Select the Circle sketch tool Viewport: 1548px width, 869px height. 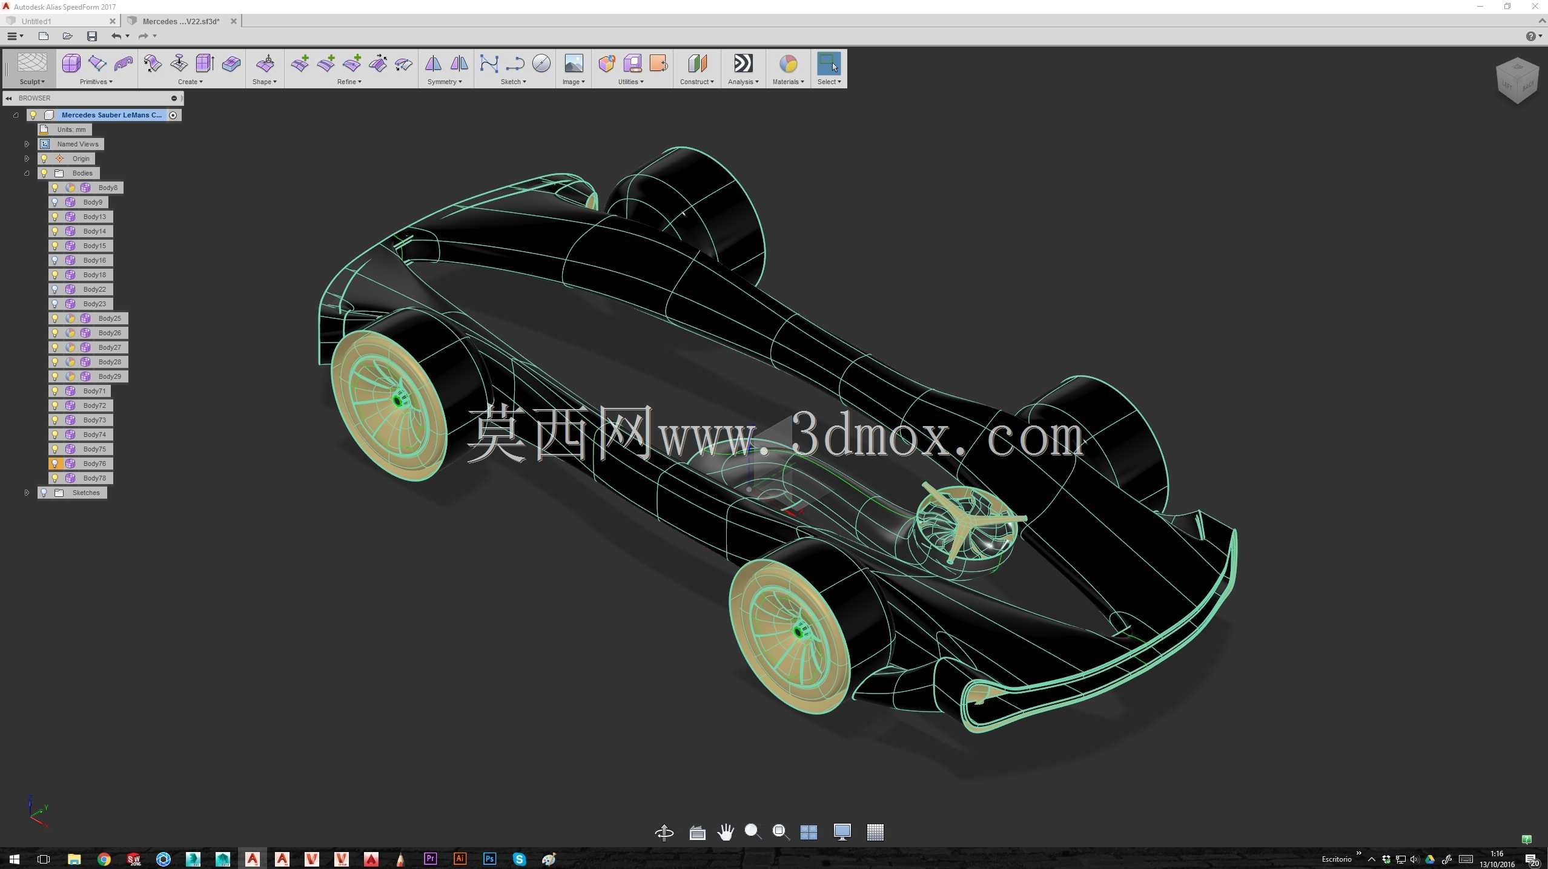[541, 63]
